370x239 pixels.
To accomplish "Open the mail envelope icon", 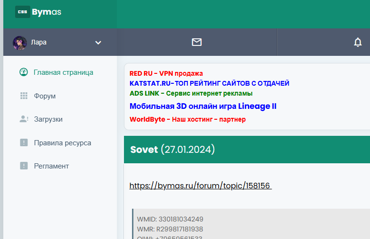I will click(x=197, y=42).
